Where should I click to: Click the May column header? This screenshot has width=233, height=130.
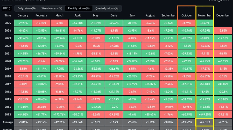[x=96, y=15]
